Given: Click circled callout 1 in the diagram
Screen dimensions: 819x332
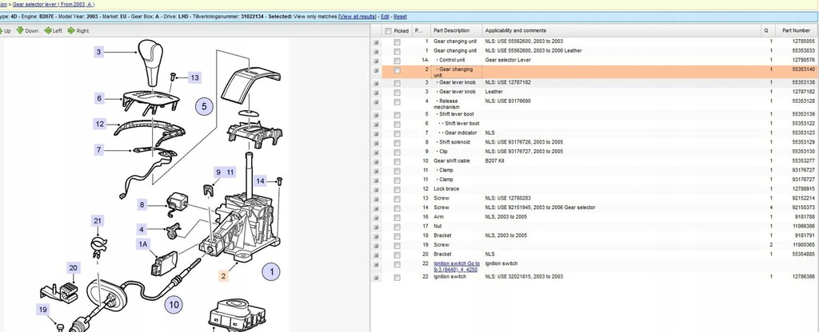Looking at the screenshot, I should pos(271,271).
